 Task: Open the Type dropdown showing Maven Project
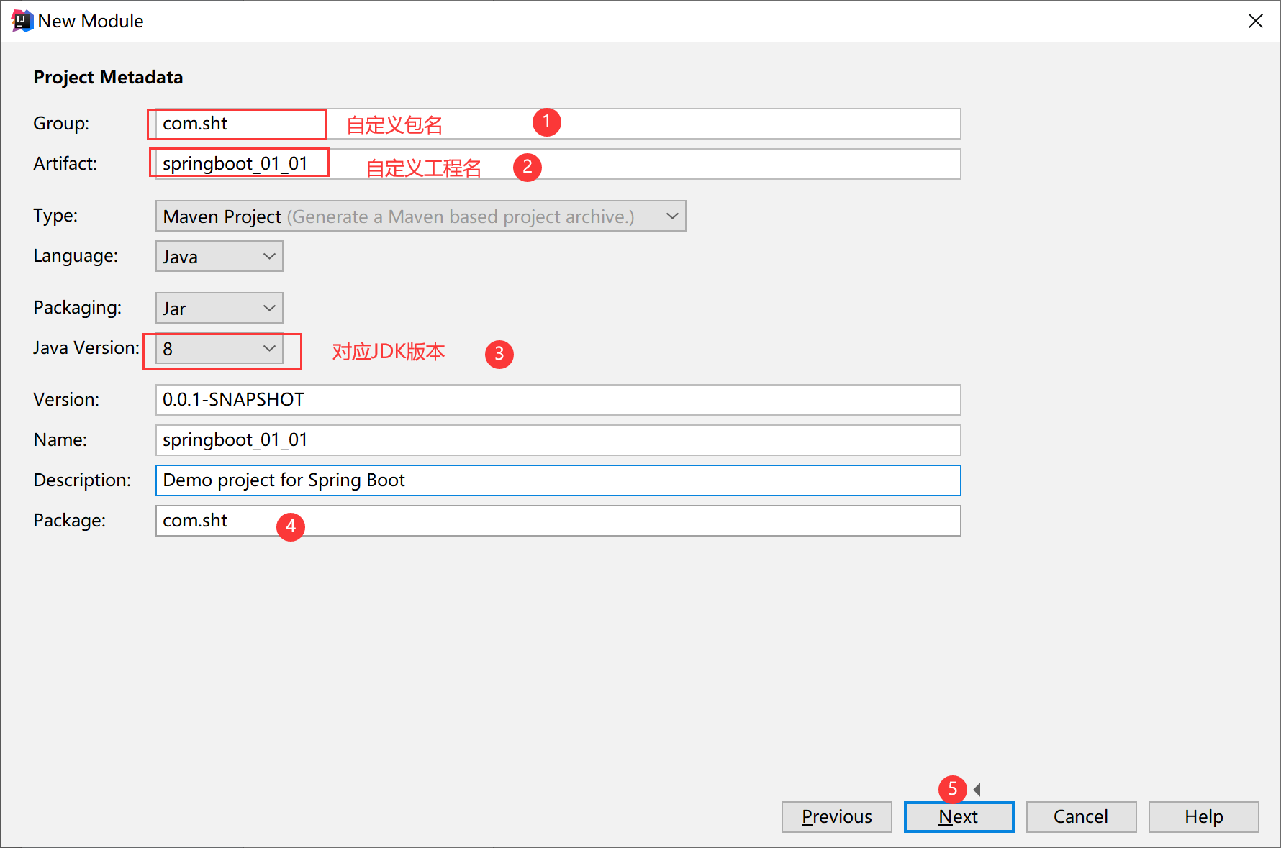pos(421,216)
